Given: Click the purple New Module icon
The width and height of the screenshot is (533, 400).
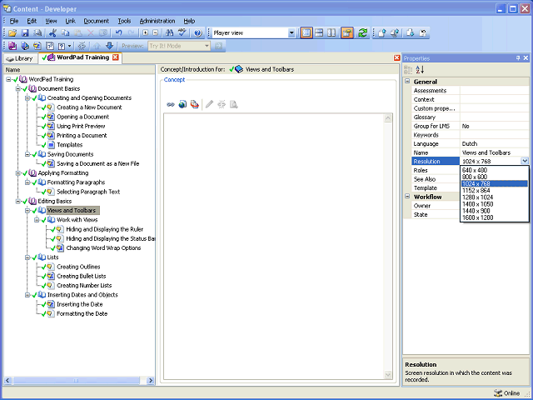Looking at the screenshot, I should [x=12, y=46].
